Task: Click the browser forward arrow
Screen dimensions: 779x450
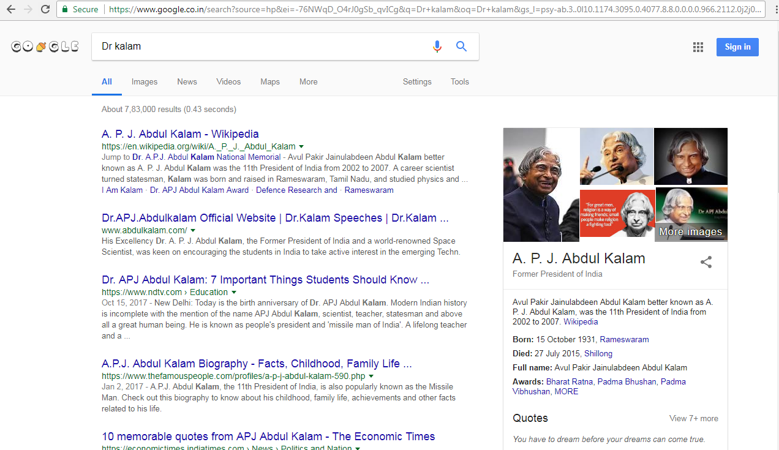Action: point(28,9)
